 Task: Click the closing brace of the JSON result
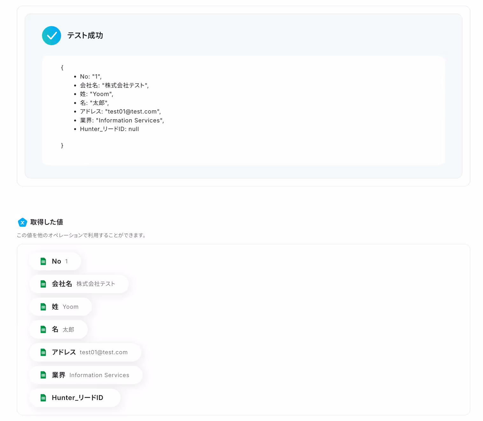tap(62, 146)
